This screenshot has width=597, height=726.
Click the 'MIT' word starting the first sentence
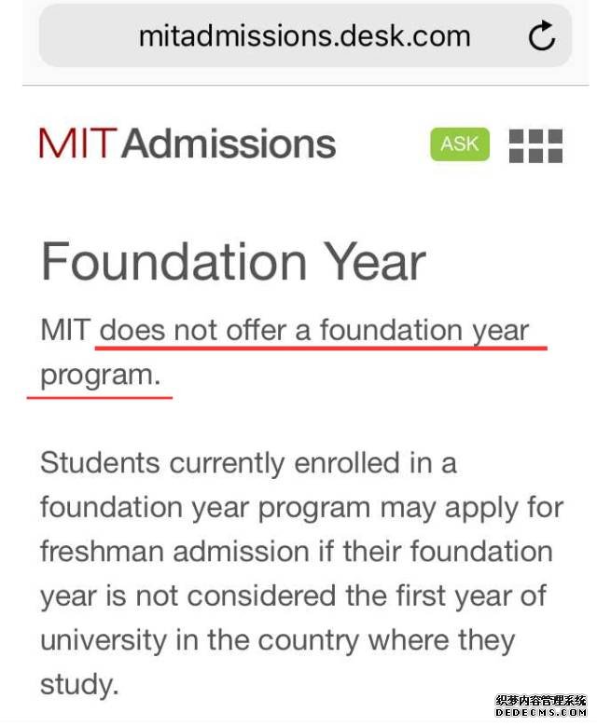[65, 331]
